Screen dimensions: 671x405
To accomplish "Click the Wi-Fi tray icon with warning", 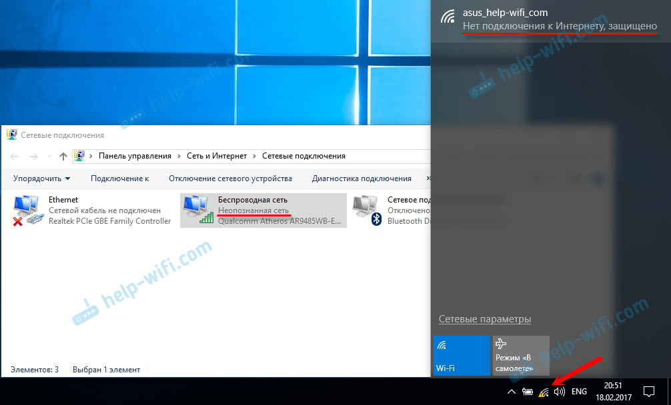I will pos(544,392).
